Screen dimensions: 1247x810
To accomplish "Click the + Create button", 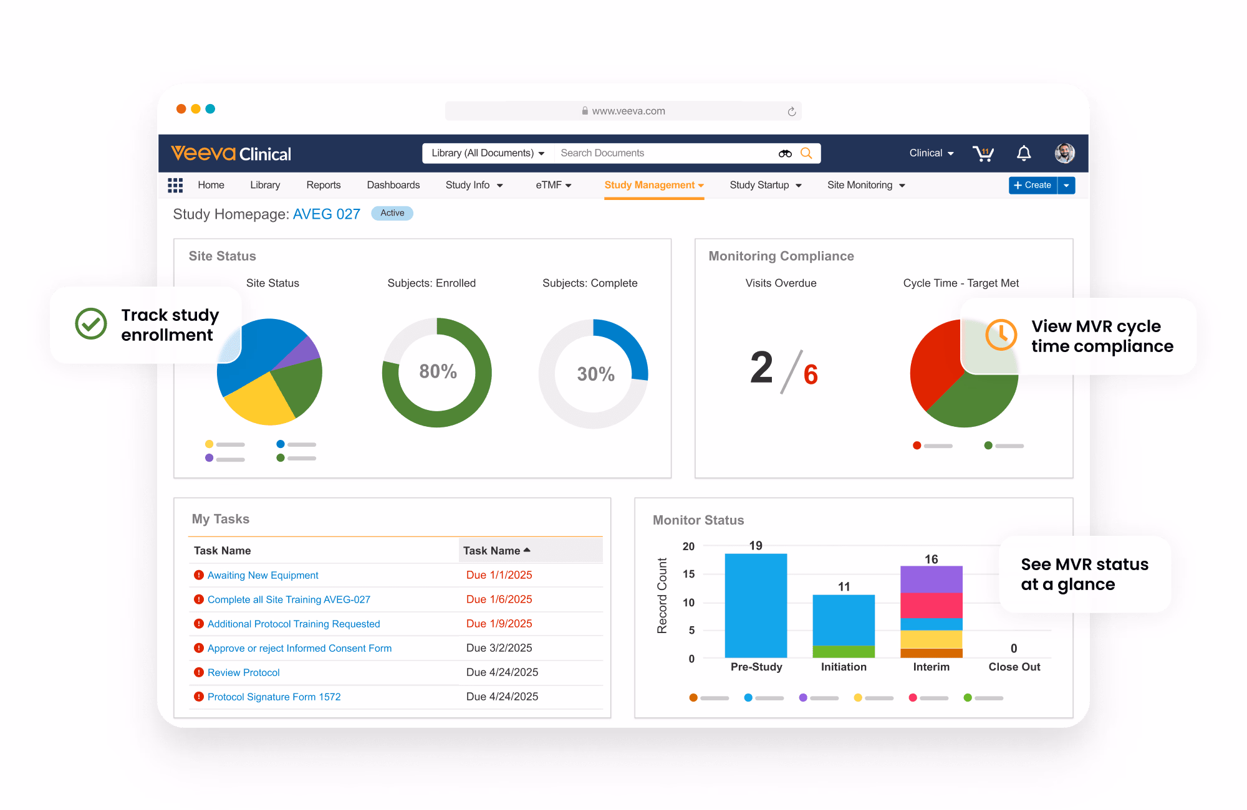I will coord(1033,185).
